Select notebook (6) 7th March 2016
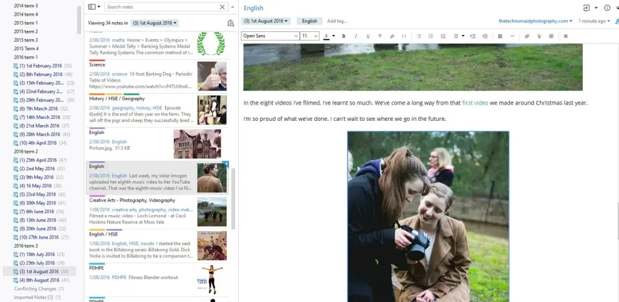Screen dimensions: 619x302 [41, 109]
